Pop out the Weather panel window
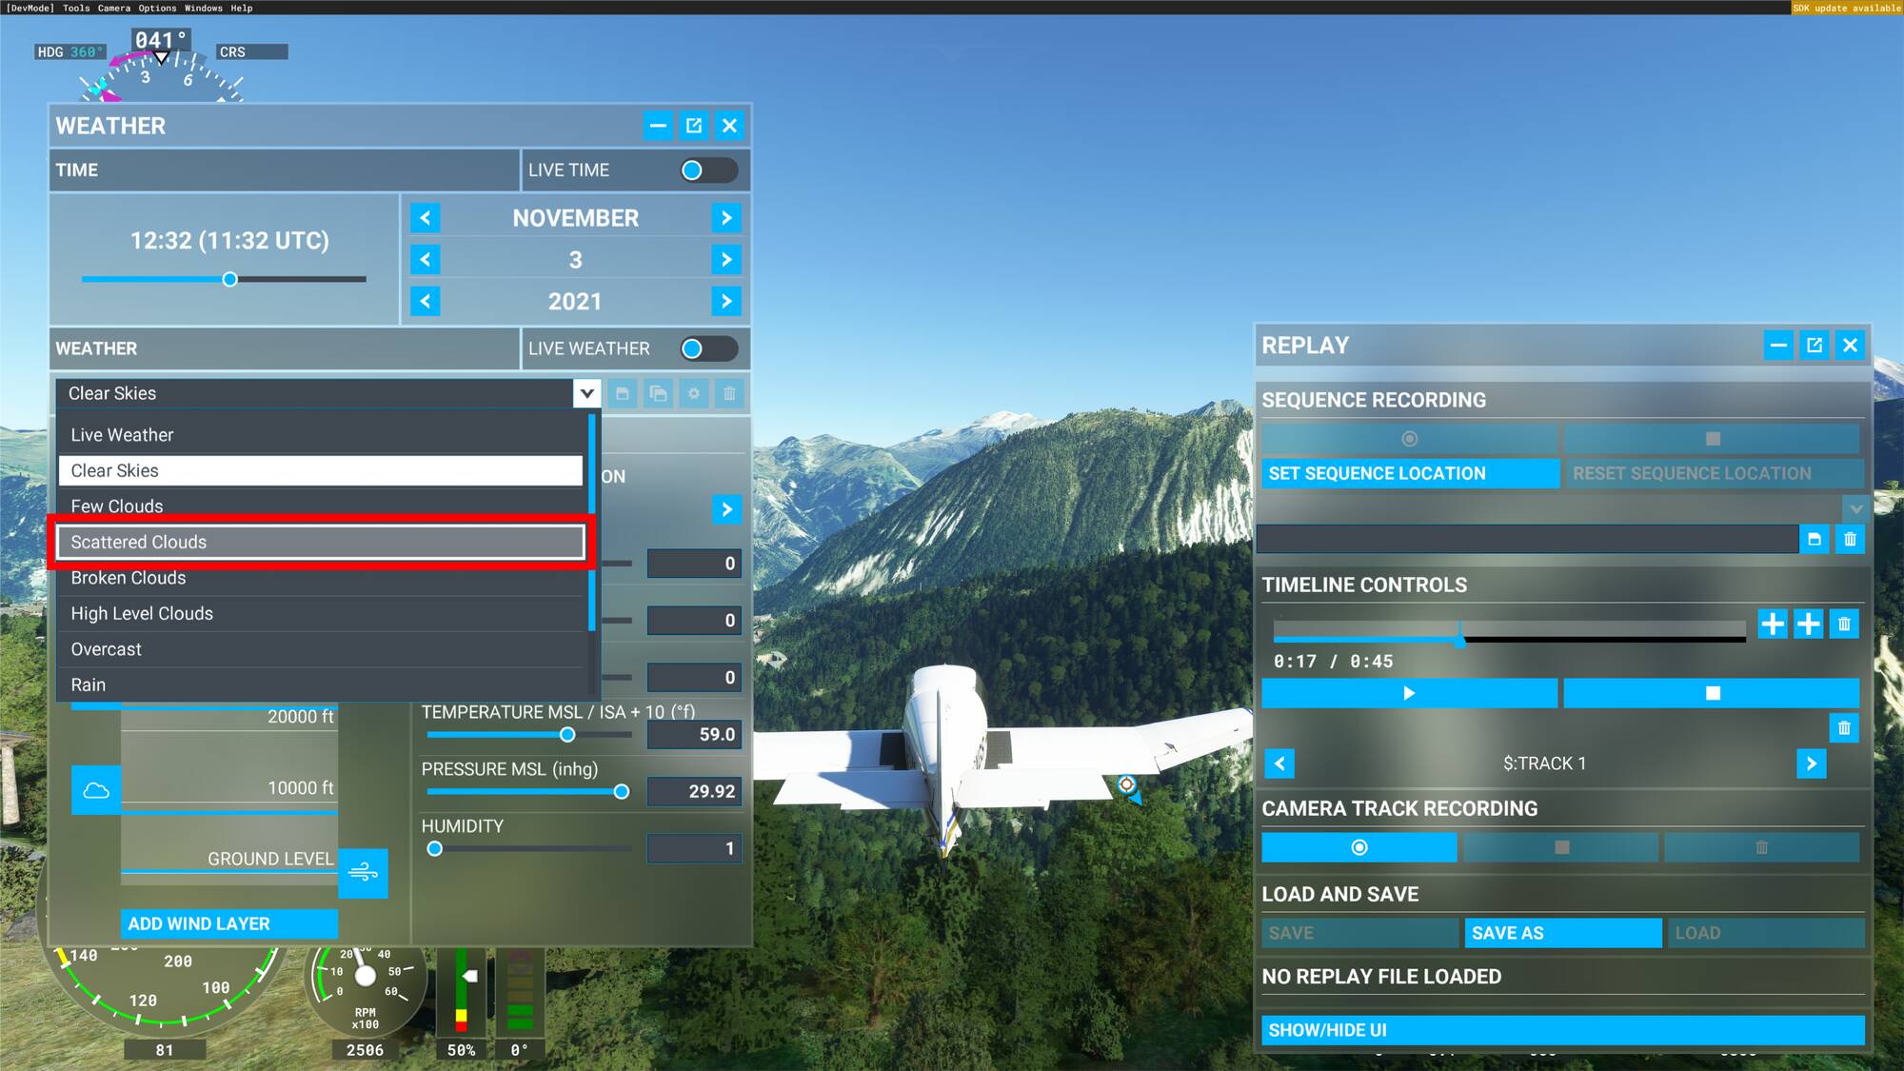Image resolution: width=1904 pixels, height=1071 pixels. coord(694,126)
